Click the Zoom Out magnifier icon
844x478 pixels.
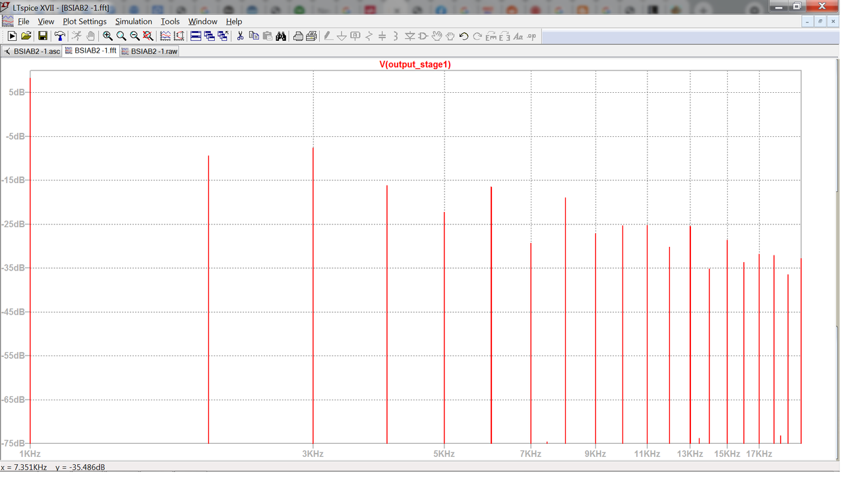point(135,36)
